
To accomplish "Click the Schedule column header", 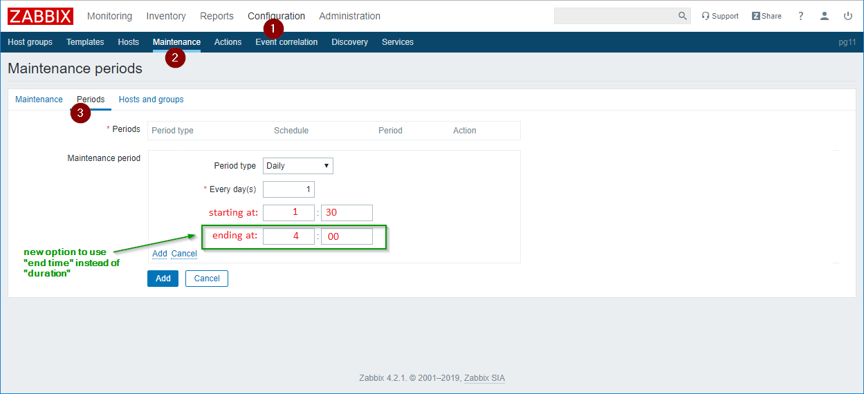I will click(x=291, y=131).
